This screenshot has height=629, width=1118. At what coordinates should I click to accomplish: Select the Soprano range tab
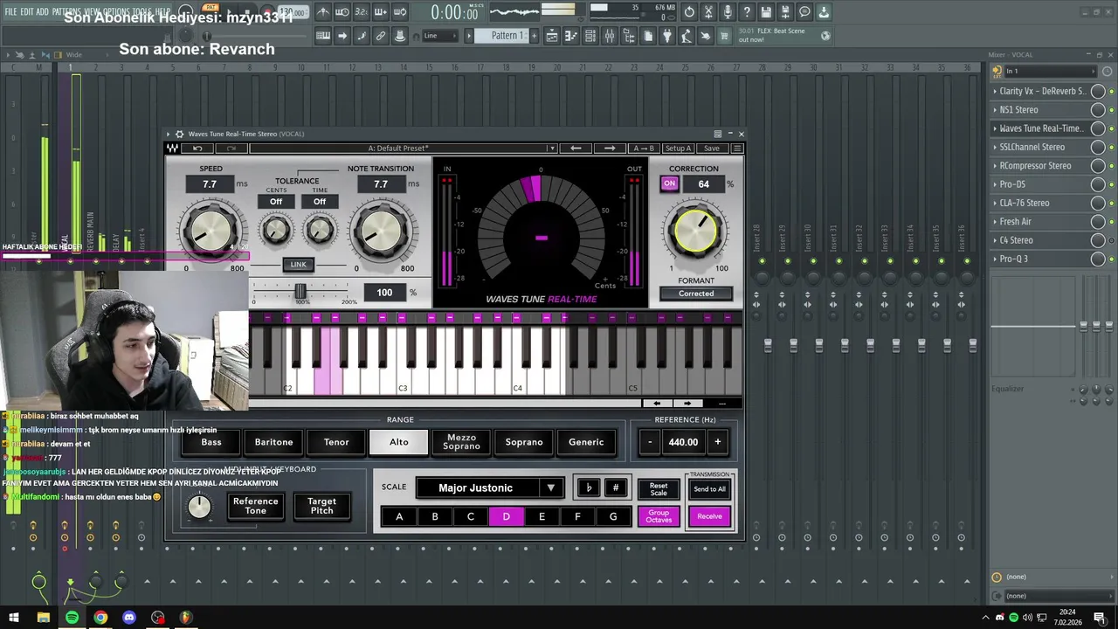pos(524,442)
